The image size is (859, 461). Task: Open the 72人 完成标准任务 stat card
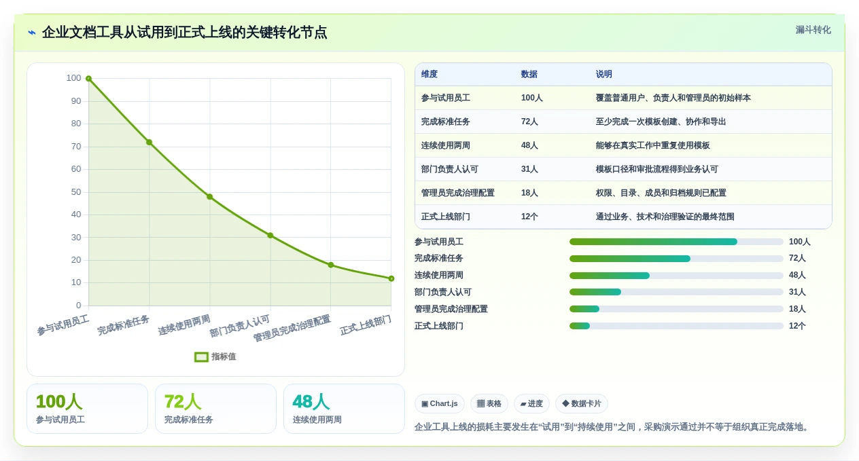point(215,409)
